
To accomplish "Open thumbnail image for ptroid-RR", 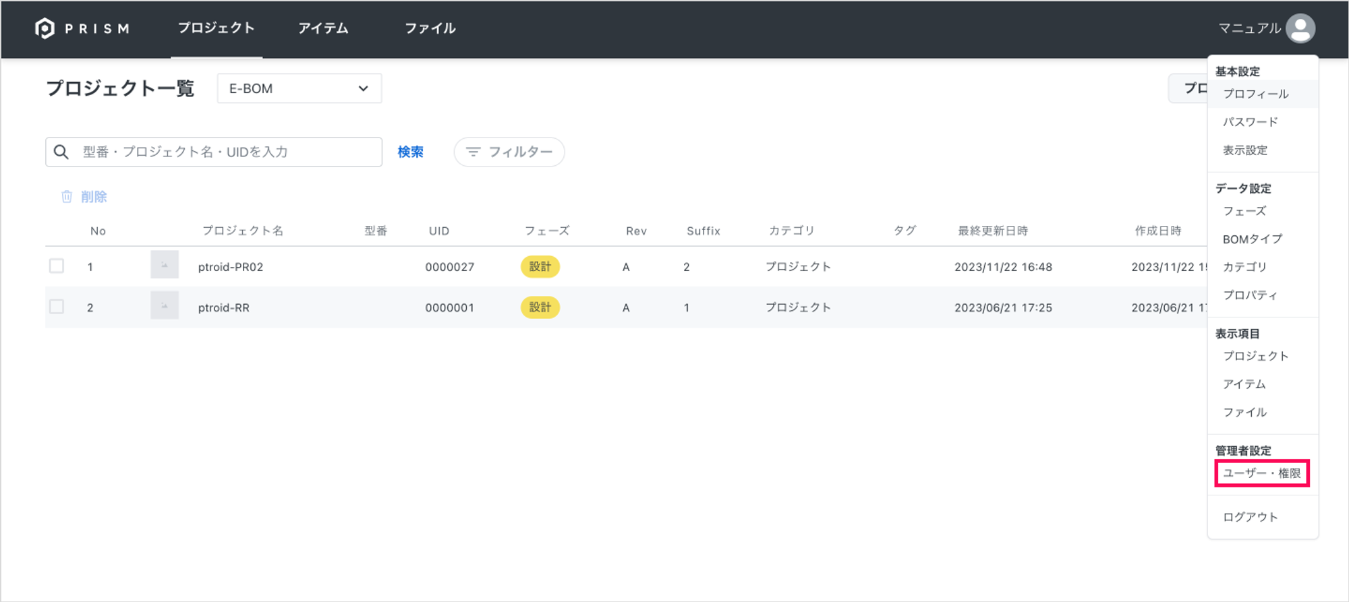I will pyautogui.click(x=164, y=305).
